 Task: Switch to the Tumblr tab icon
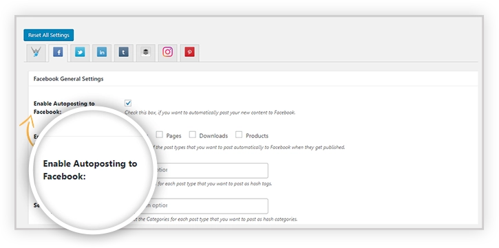tap(124, 52)
